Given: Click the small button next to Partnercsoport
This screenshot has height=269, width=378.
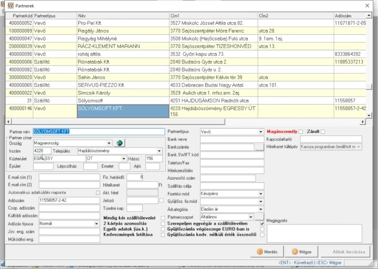Looking at the screenshot, I should tap(259, 217).
